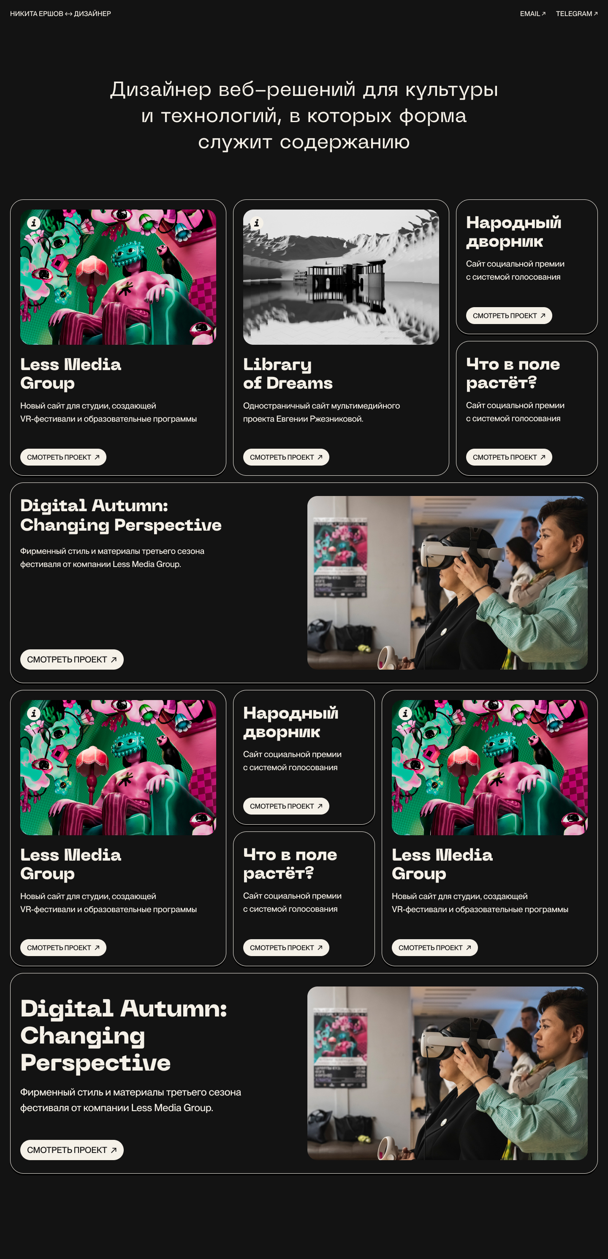Click Смотреть проект in middle Народный дворник card
Image resolution: width=608 pixels, height=1259 pixels.
286,806
